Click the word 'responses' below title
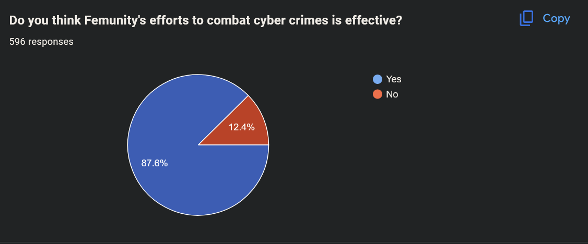 pyautogui.click(x=51, y=42)
